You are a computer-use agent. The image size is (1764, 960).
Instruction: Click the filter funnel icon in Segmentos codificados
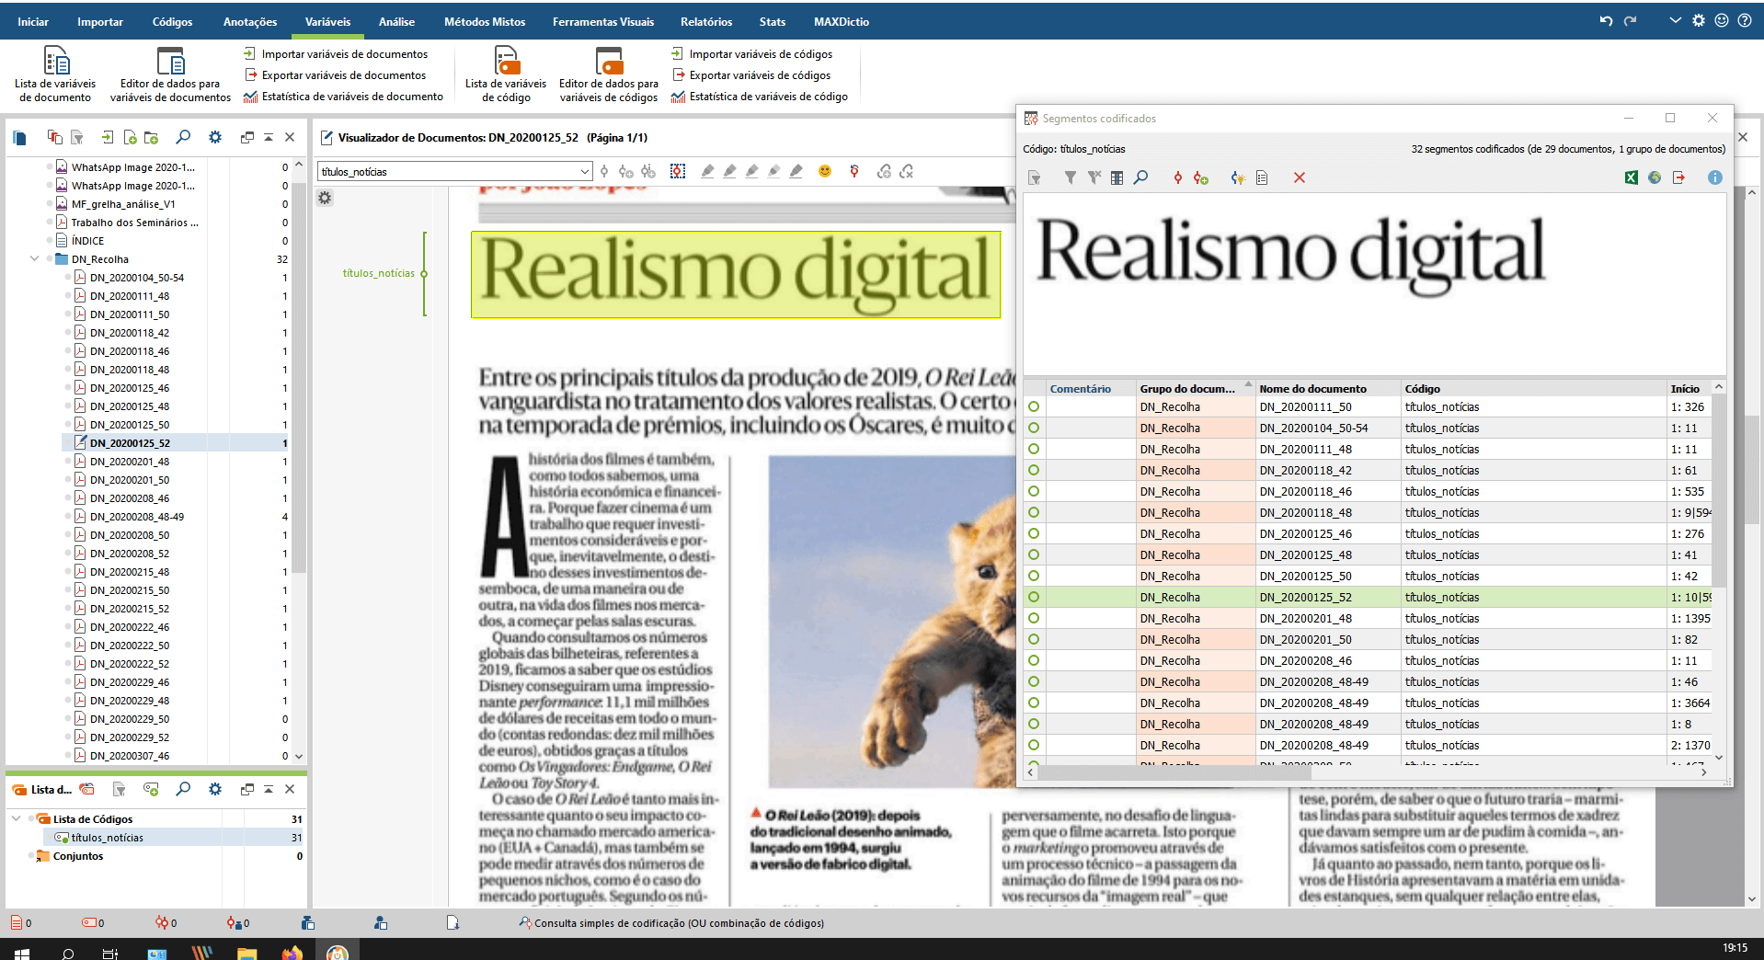(1070, 177)
